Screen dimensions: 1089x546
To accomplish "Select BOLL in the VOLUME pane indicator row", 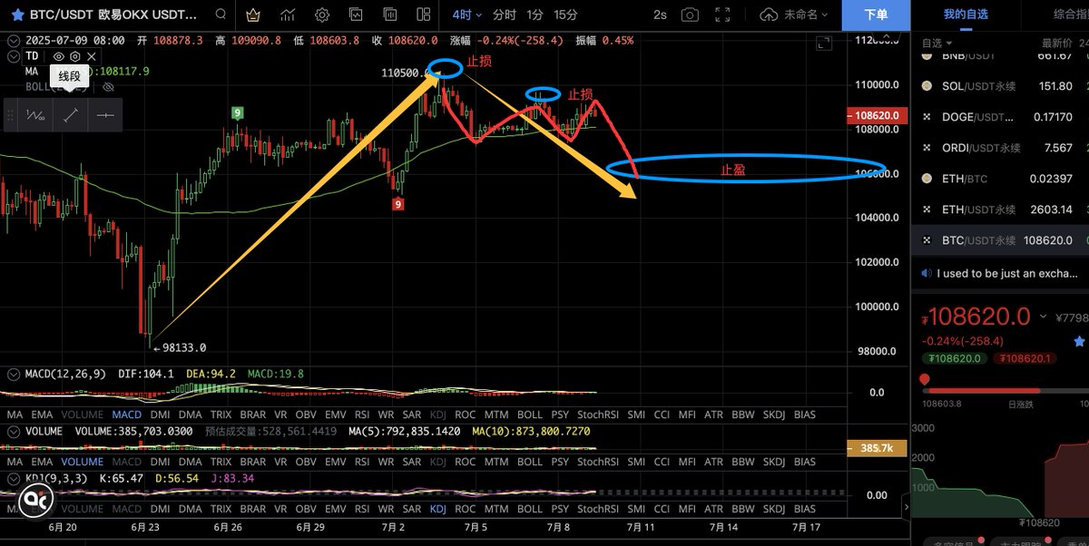I will point(530,462).
